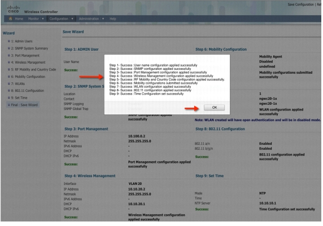Select wizard step 6: Mobility Configuration
Image resolution: width=323 pixels, height=226 pixels.
pyautogui.click(x=28, y=77)
